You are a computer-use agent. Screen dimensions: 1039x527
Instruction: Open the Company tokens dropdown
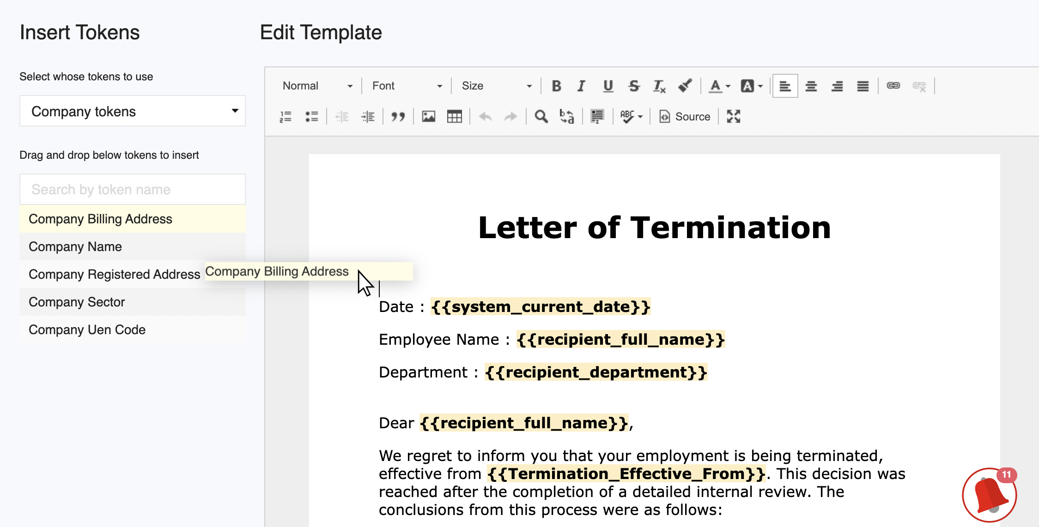point(133,111)
